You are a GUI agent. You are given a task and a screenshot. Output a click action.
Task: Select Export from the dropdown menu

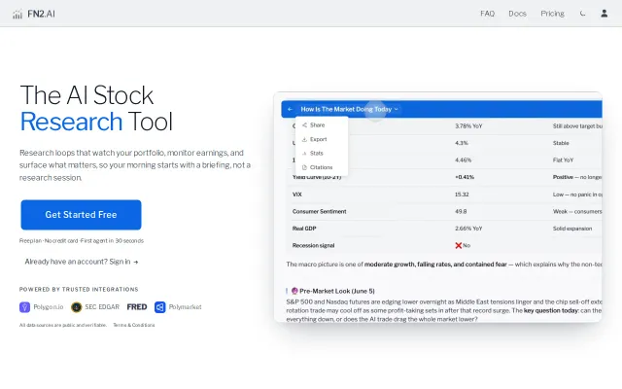coord(322,139)
